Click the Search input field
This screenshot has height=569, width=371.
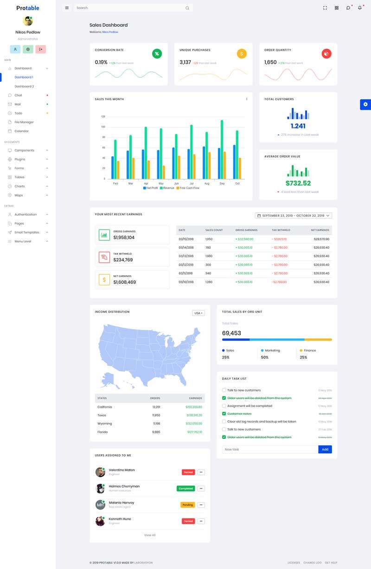[130, 8]
